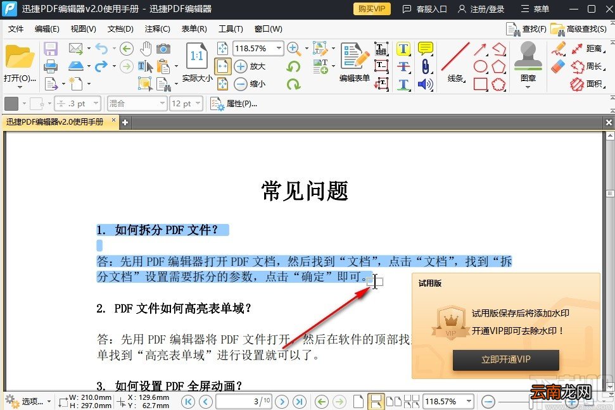Image resolution: width=615 pixels, height=410 pixels.
Task: Go to the next page
Action: coord(282,401)
